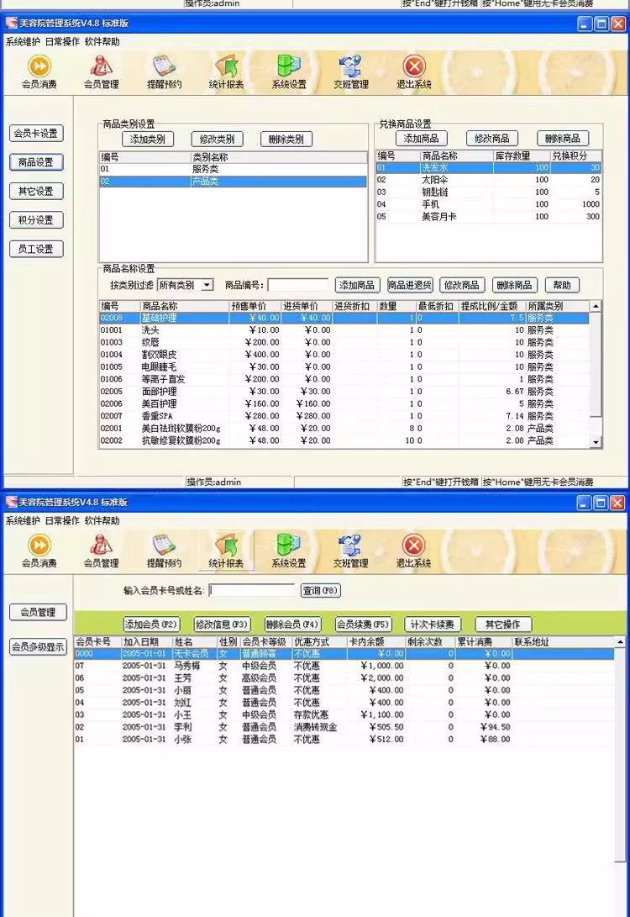Select 积分设置 sidebar button
Image resolution: width=630 pixels, height=917 pixels.
tap(36, 220)
